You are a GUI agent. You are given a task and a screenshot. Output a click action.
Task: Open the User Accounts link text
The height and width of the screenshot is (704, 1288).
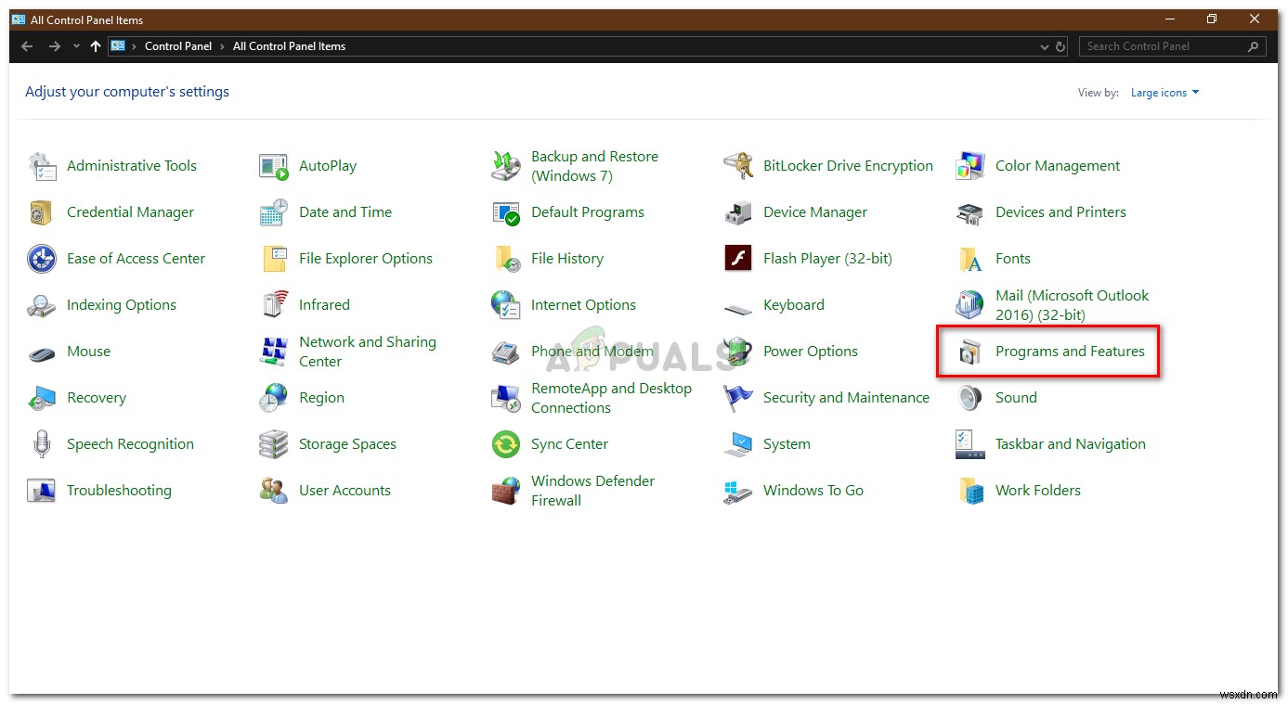pos(345,491)
